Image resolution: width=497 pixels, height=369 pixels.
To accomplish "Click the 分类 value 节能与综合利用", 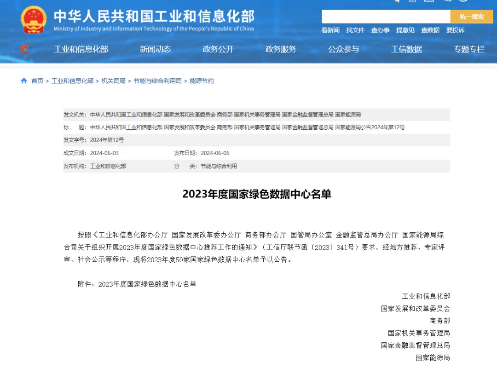I will [219, 166].
